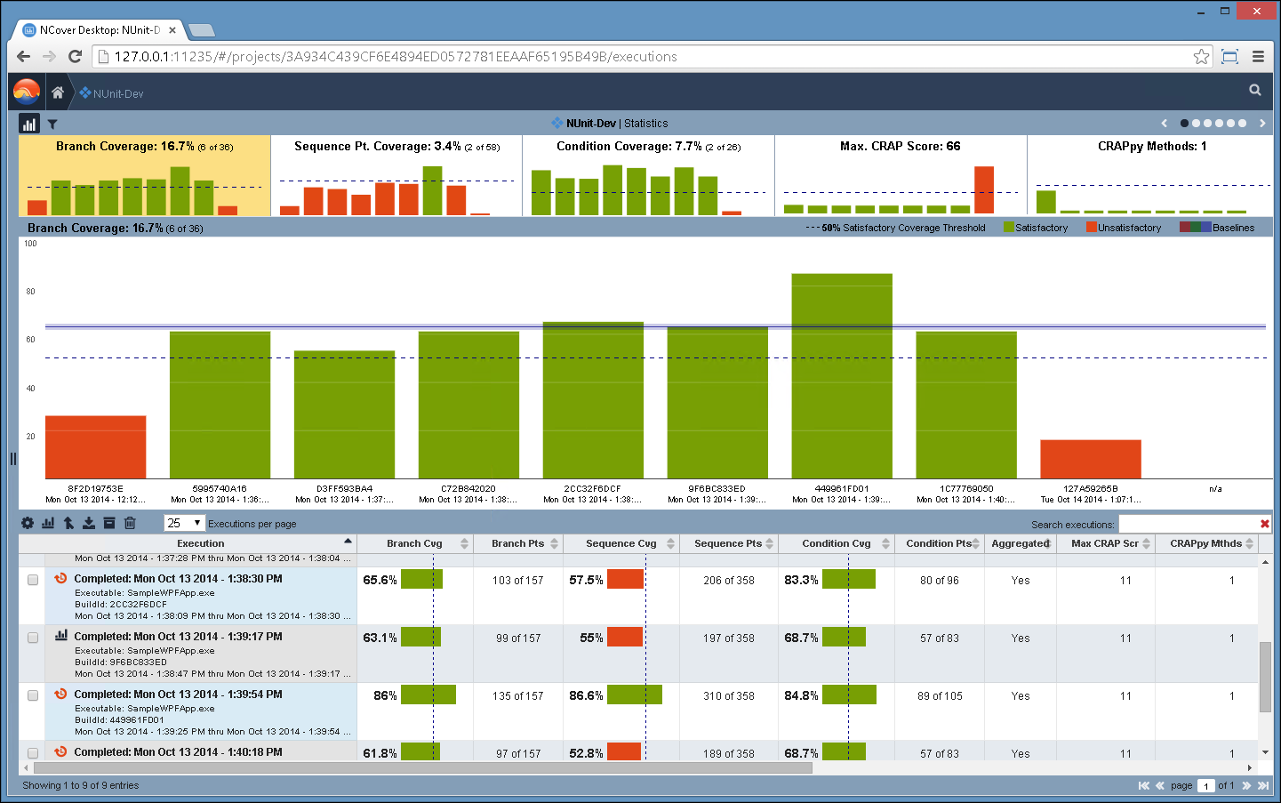Image resolution: width=1281 pixels, height=803 pixels.
Task: Select last statistics pagination dot
Action: point(1242,124)
